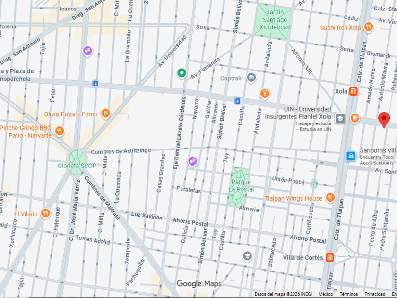Click the Unión Postal street label

pyautogui.click(x=288, y=180)
